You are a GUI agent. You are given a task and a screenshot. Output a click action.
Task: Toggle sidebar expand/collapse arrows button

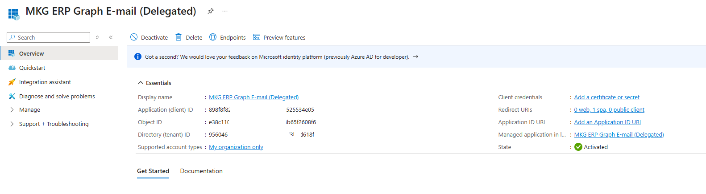point(97,37)
